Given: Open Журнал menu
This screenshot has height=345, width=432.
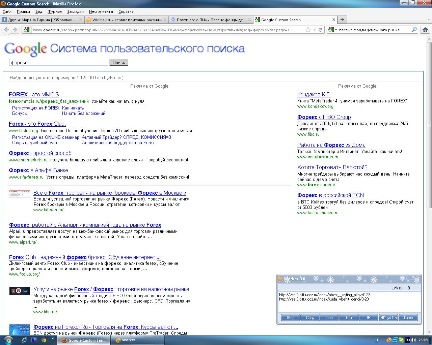Looking at the screenshot, I should pyautogui.click(x=54, y=11).
